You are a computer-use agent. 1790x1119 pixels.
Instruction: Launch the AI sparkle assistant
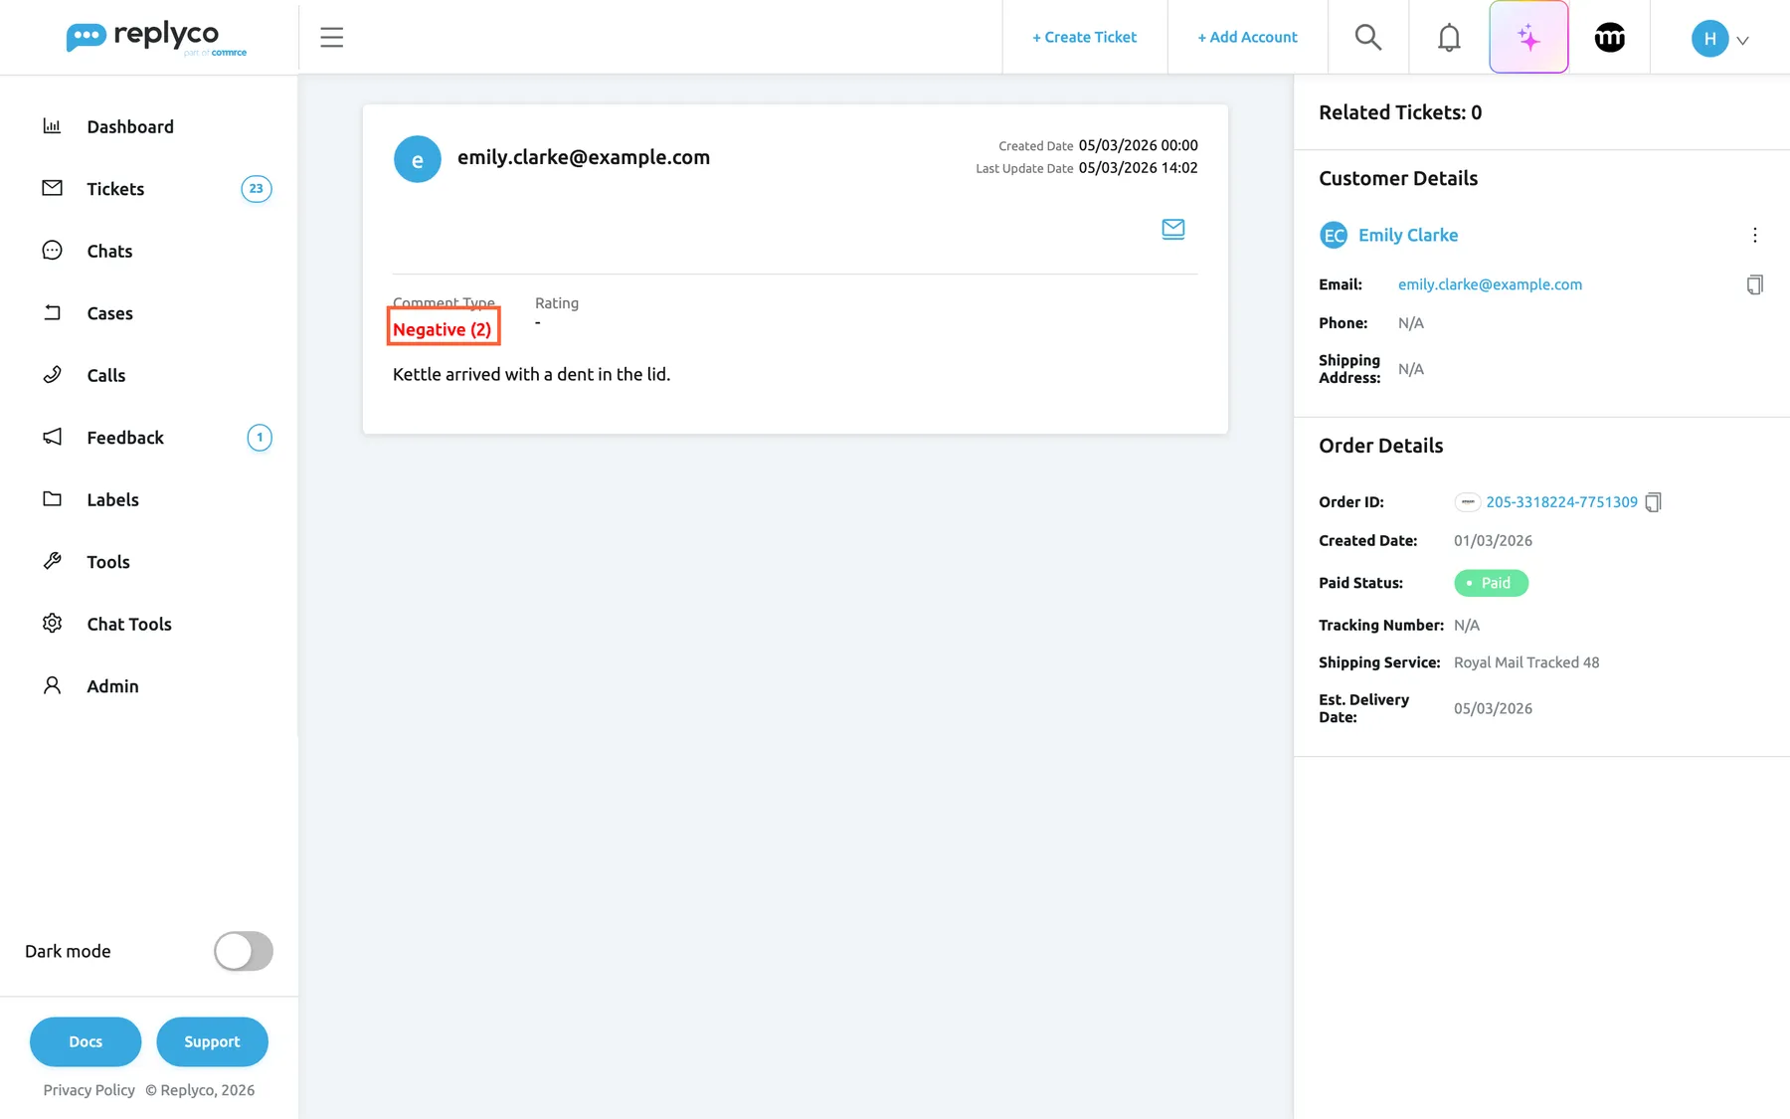click(1528, 38)
